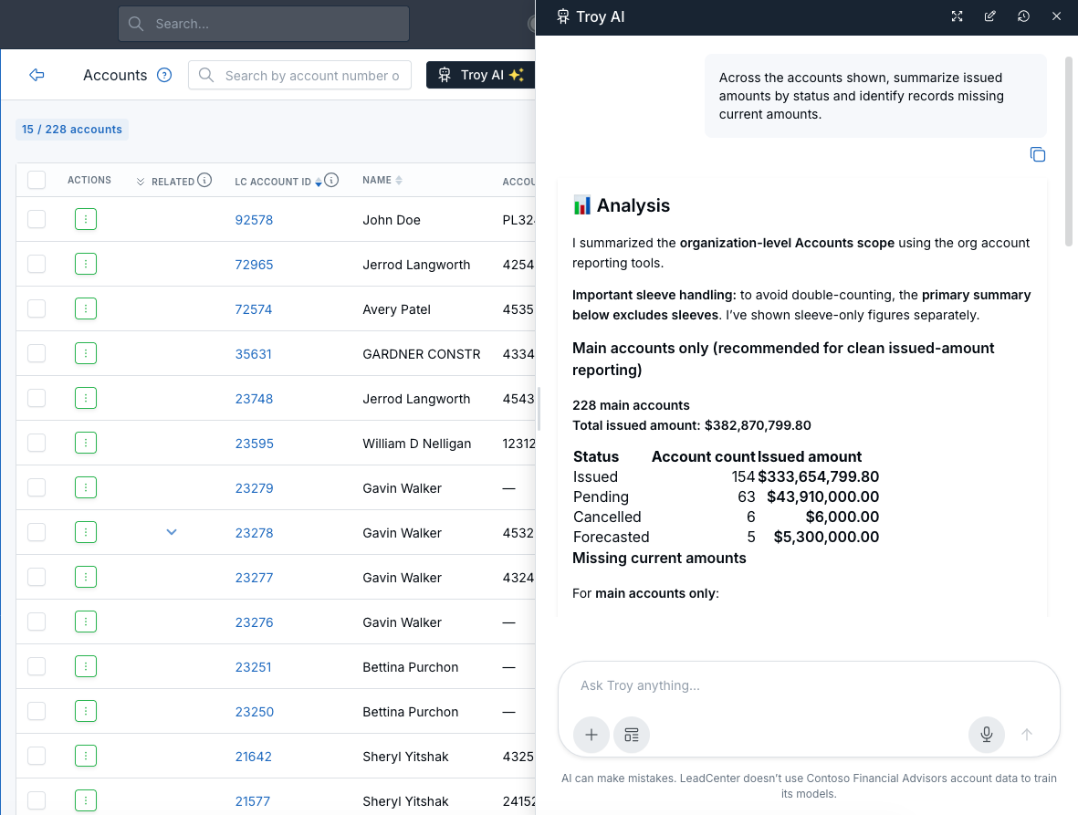Open the Accounts help question-mark icon
The height and width of the screenshot is (815, 1078).
pyautogui.click(x=164, y=75)
